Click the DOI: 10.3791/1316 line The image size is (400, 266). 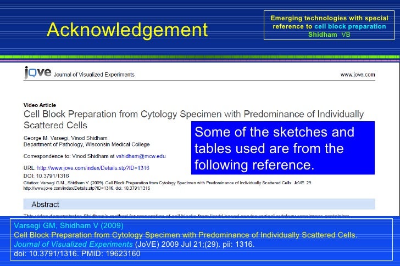click(x=46, y=176)
